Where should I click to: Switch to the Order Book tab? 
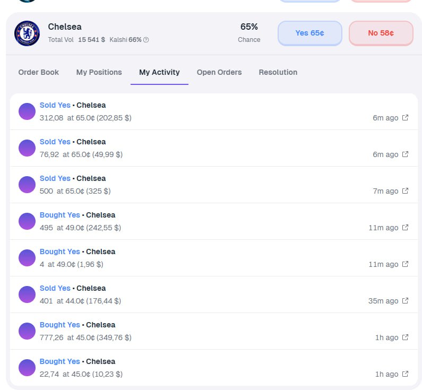click(x=39, y=72)
